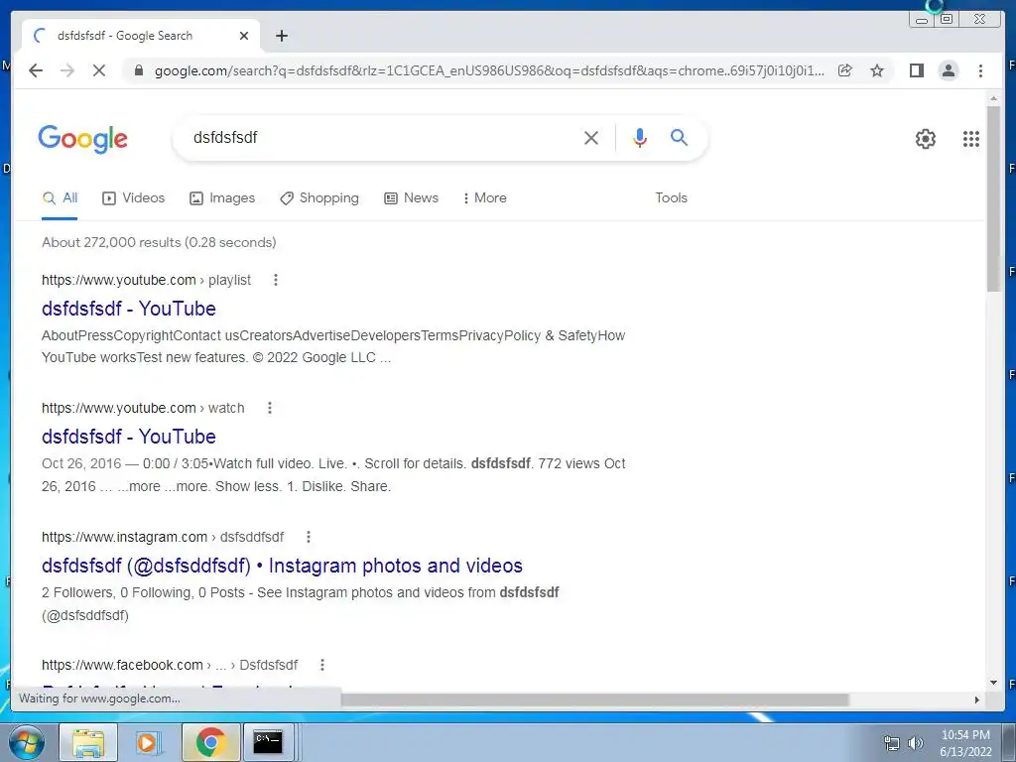Click the youtube.com playlist URL text
Screen dimensions: 1016x762
(x=146, y=280)
